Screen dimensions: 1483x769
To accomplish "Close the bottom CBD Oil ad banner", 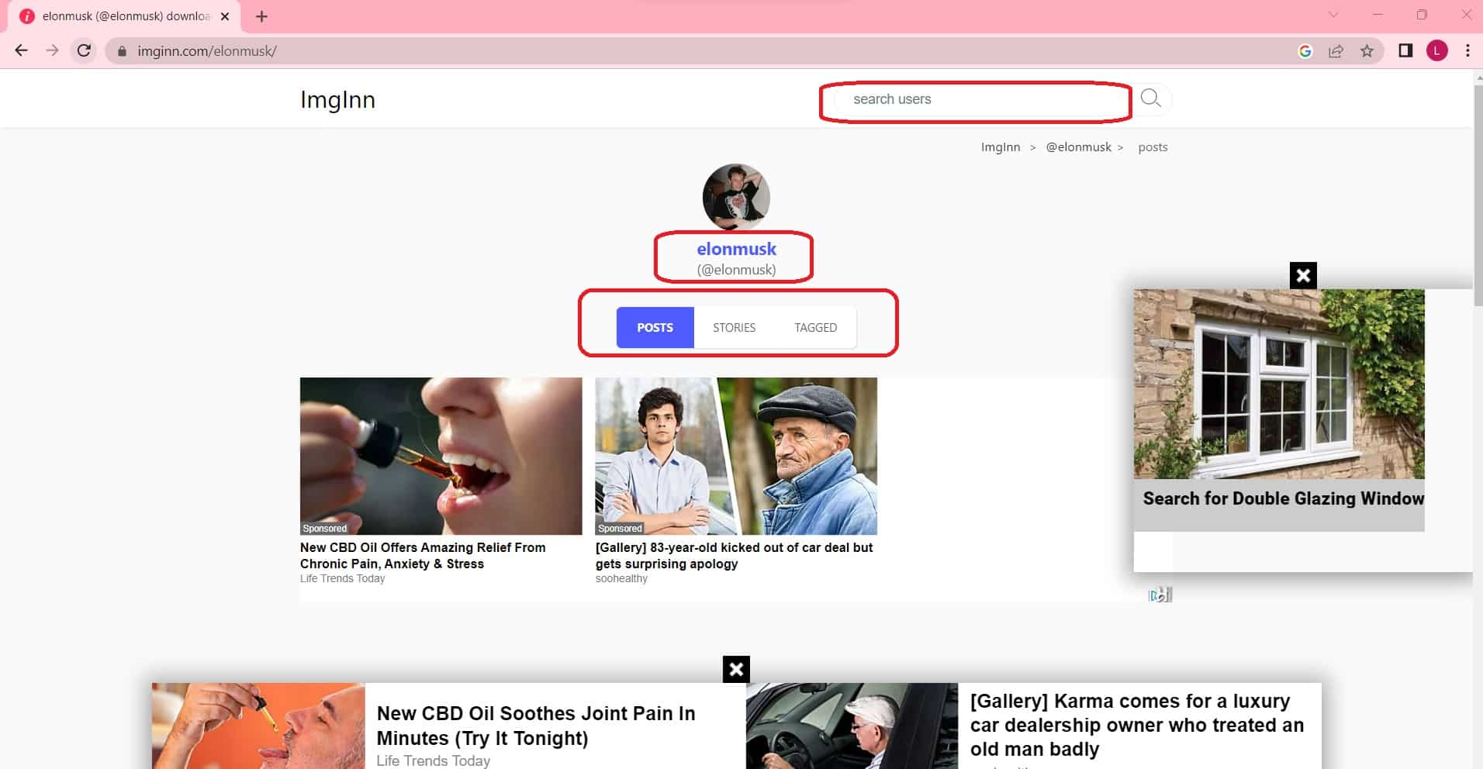I will (735, 669).
